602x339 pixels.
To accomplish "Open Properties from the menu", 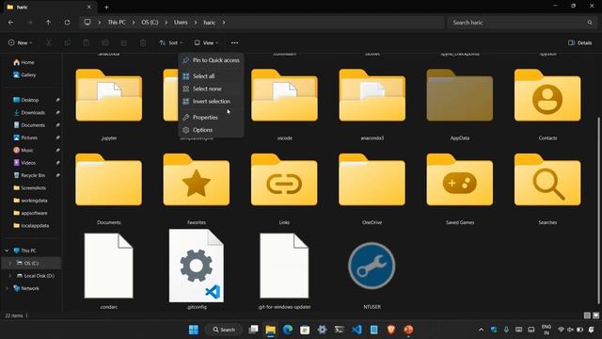I will (x=211, y=117).
